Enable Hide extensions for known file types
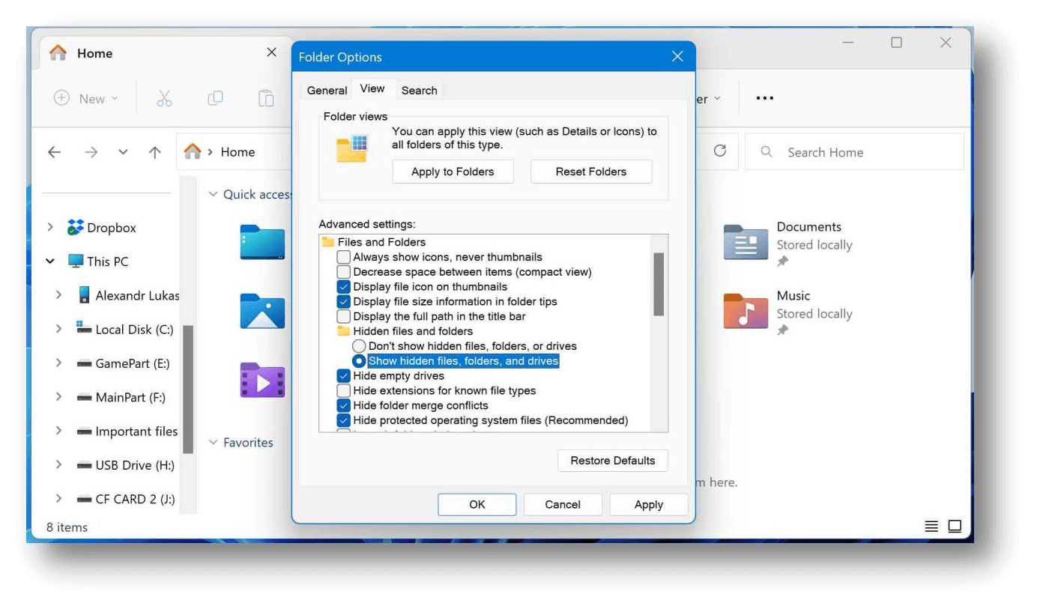This screenshot has height=606, width=1037. coord(344,390)
